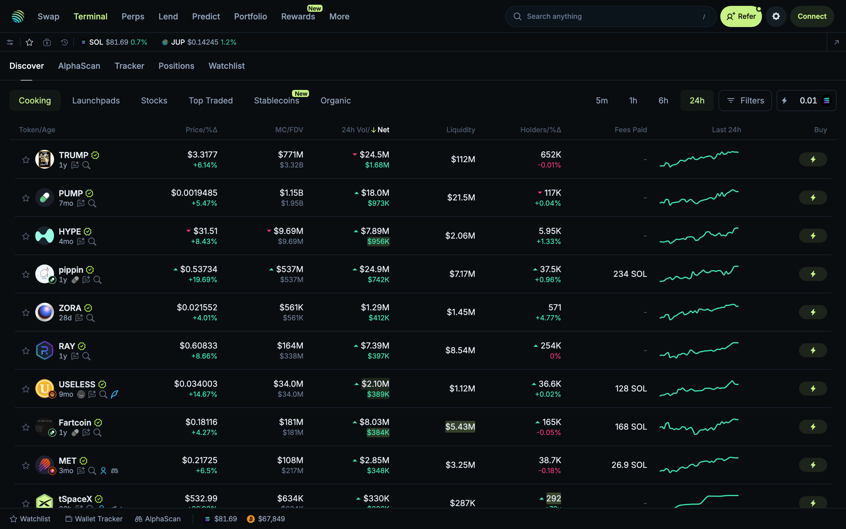Screen dimensions: 846x529
Task: Switch timeframe to 1h
Action: (x=633, y=101)
